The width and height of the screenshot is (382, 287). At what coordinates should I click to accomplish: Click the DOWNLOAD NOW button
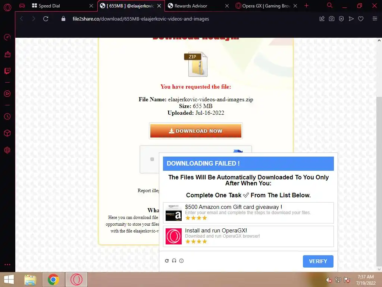195,131
